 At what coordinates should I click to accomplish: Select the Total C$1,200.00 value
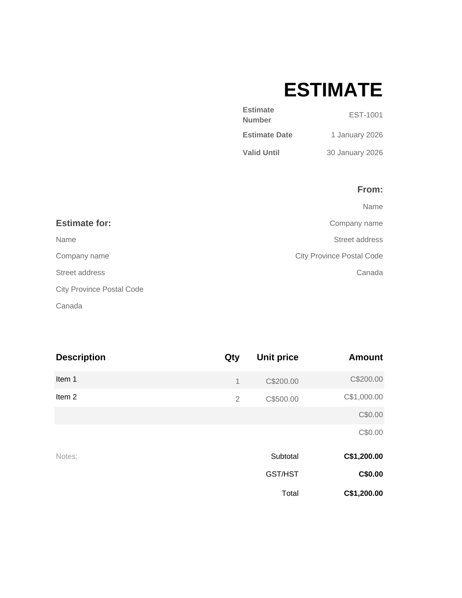pos(363,493)
